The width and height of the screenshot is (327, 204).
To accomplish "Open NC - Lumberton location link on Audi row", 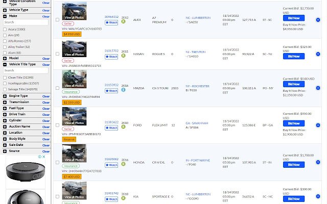I will pos(198,18).
